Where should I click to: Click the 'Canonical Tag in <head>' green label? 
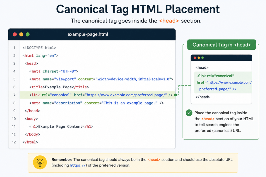click(222, 45)
